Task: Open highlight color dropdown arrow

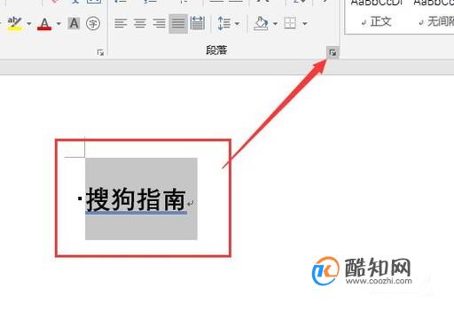Action: tap(29, 24)
